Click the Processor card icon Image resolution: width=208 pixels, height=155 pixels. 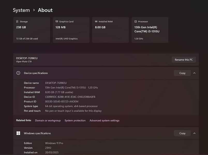[x=136, y=21]
